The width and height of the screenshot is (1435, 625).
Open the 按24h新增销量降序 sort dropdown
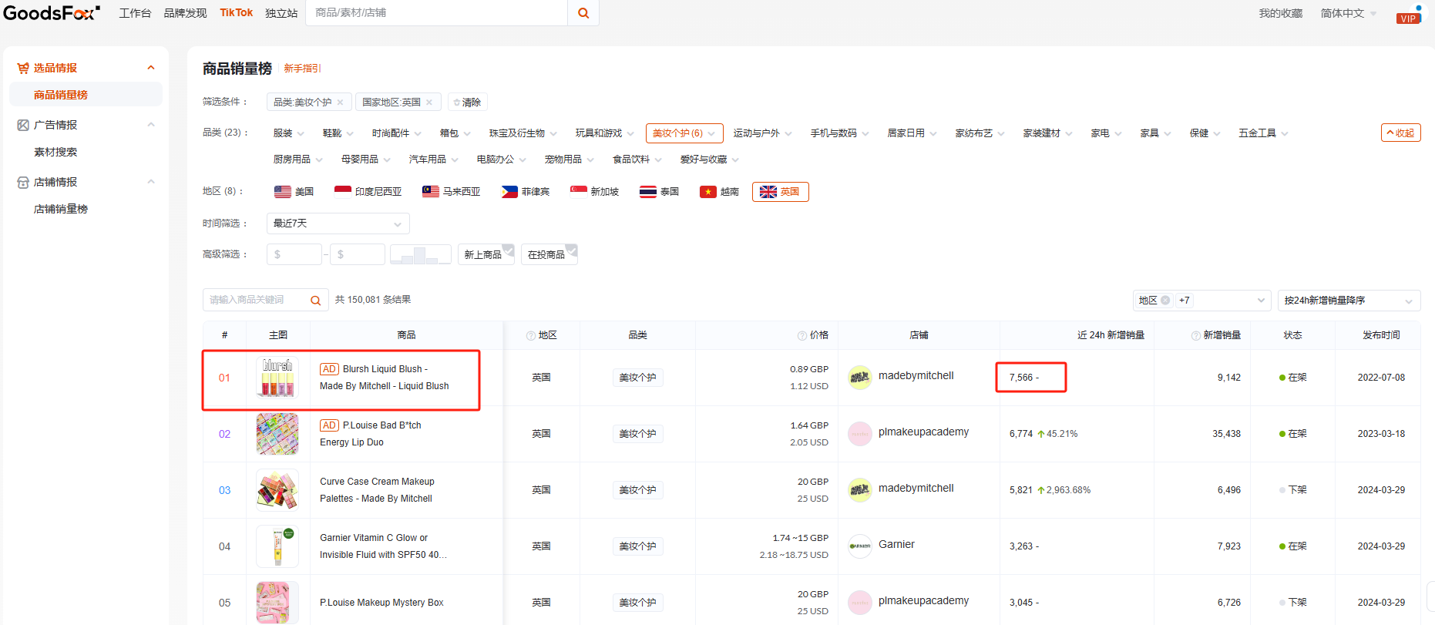1349,301
